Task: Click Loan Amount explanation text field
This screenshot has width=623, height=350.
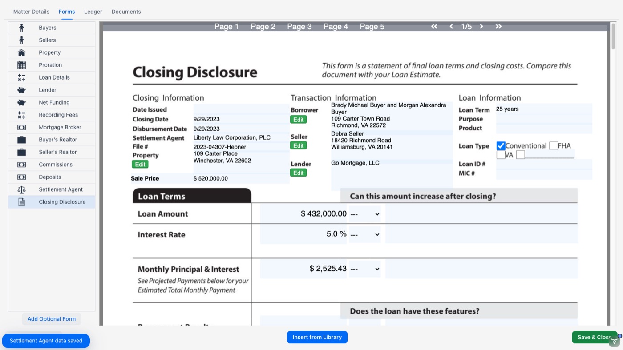Action: click(x=481, y=214)
